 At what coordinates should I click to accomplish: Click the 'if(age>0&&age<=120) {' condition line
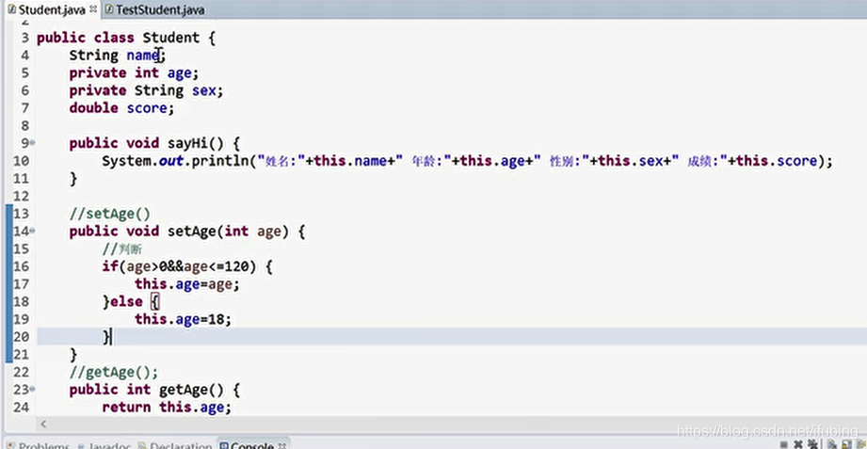click(187, 266)
